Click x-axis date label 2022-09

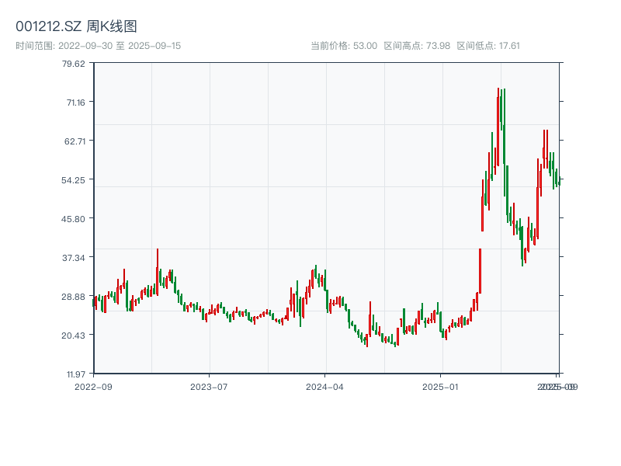tap(93, 387)
